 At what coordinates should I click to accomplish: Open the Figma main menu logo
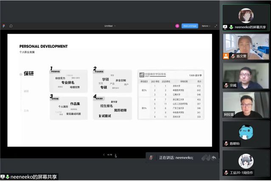(x=4, y=26)
